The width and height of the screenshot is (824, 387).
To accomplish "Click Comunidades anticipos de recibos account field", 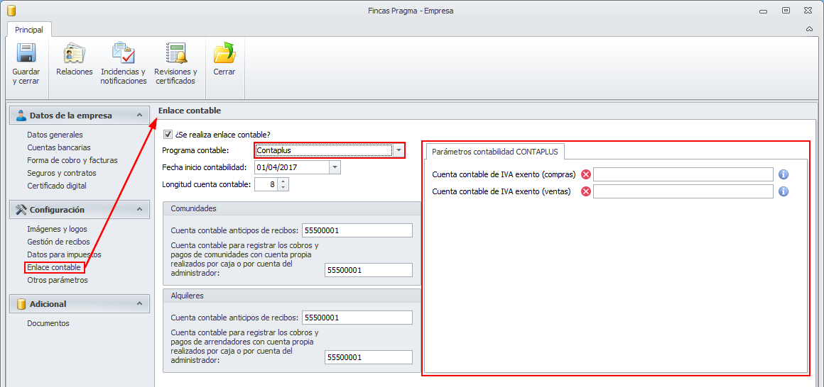I will (x=357, y=230).
